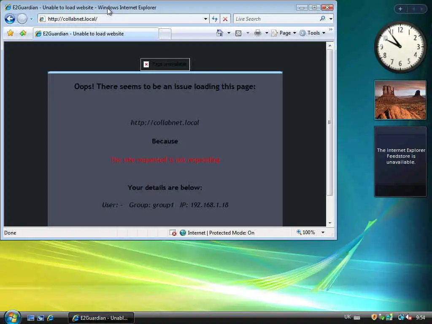
Task: Click the network connection tray icon
Action: pyautogui.click(x=401, y=317)
